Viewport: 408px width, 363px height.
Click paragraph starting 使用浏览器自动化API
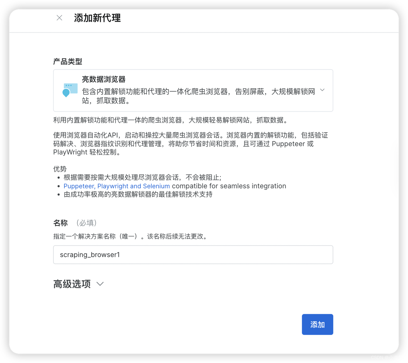click(x=191, y=144)
